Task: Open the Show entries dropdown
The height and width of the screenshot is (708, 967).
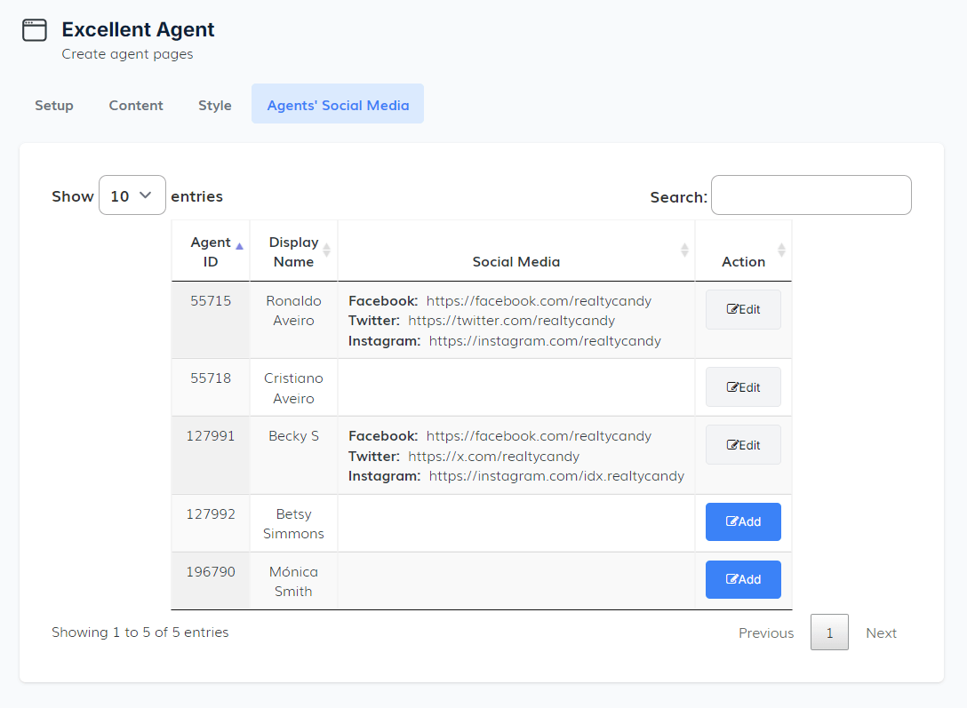Action: pyautogui.click(x=132, y=195)
